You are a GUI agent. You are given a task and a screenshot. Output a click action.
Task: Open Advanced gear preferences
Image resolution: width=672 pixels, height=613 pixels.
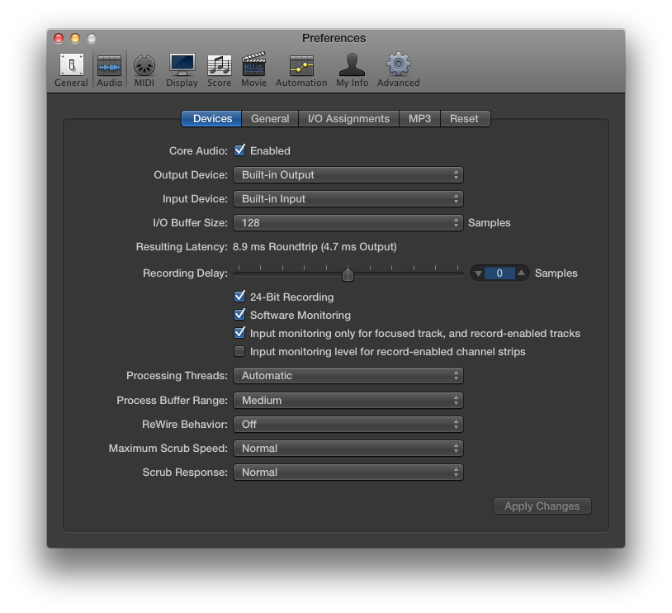pos(398,70)
